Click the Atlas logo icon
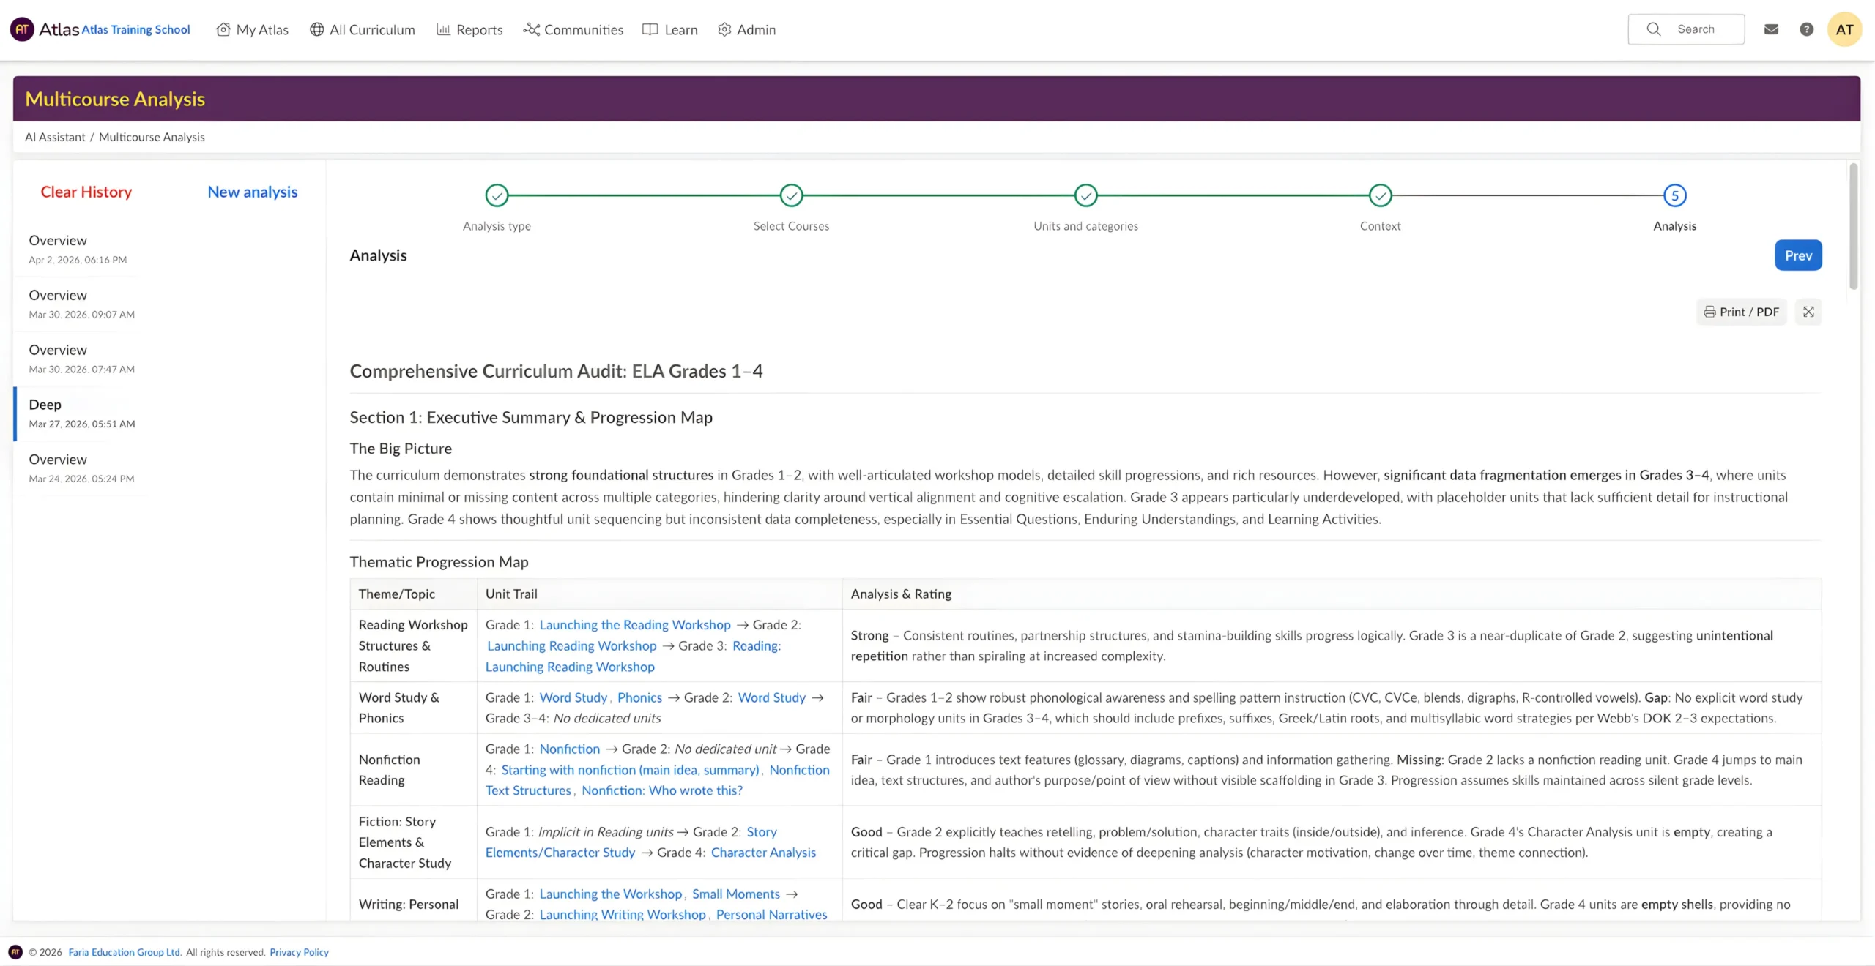The height and width of the screenshot is (966, 1875). tap(22, 29)
